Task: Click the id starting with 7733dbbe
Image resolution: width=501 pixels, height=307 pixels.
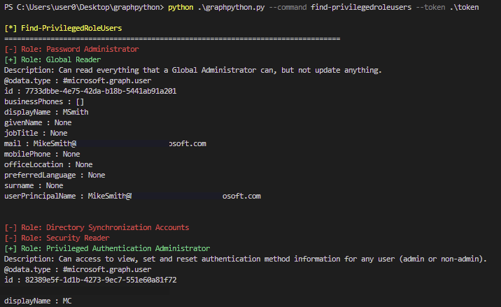Action: click(90, 91)
